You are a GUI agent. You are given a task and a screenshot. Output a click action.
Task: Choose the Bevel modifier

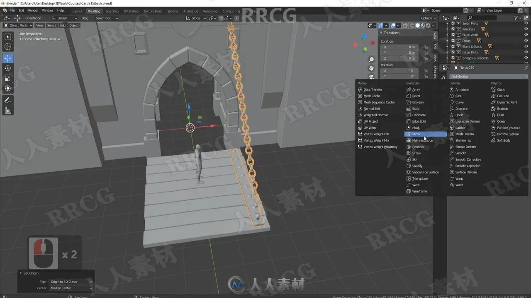click(426, 96)
